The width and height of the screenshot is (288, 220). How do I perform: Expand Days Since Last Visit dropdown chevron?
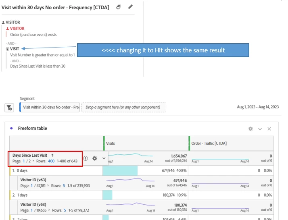click(104, 158)
